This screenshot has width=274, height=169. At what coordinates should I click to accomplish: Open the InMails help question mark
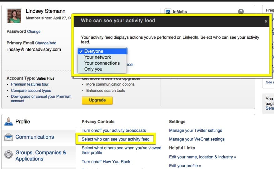[x=241, y=12]
